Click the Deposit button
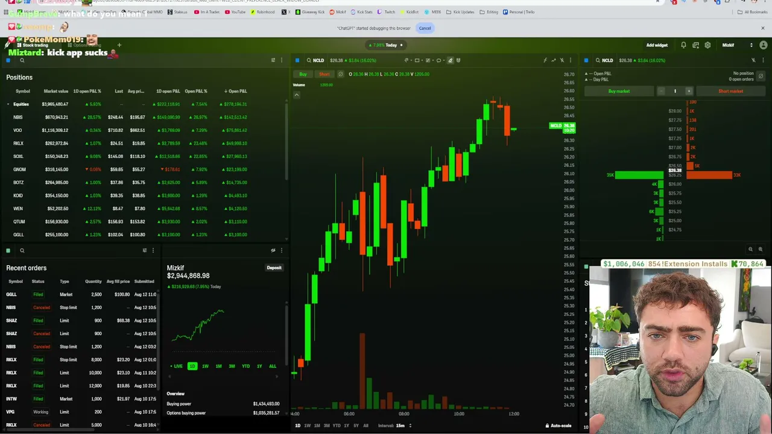 coord(274,268)
